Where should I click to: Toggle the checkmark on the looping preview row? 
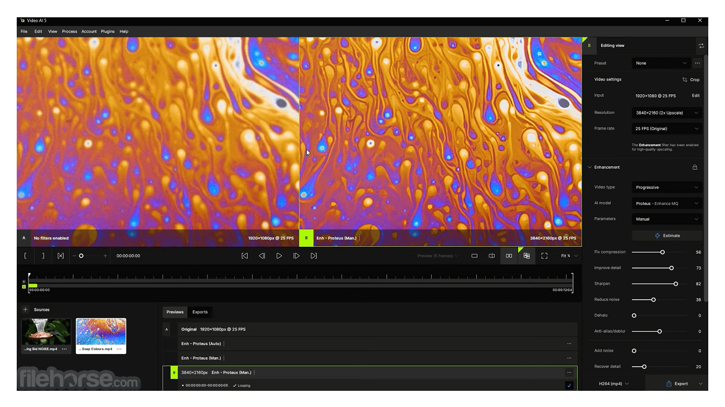coord(569,385)
